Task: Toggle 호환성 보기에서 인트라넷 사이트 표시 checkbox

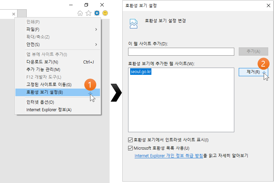Action: [130, 140]
